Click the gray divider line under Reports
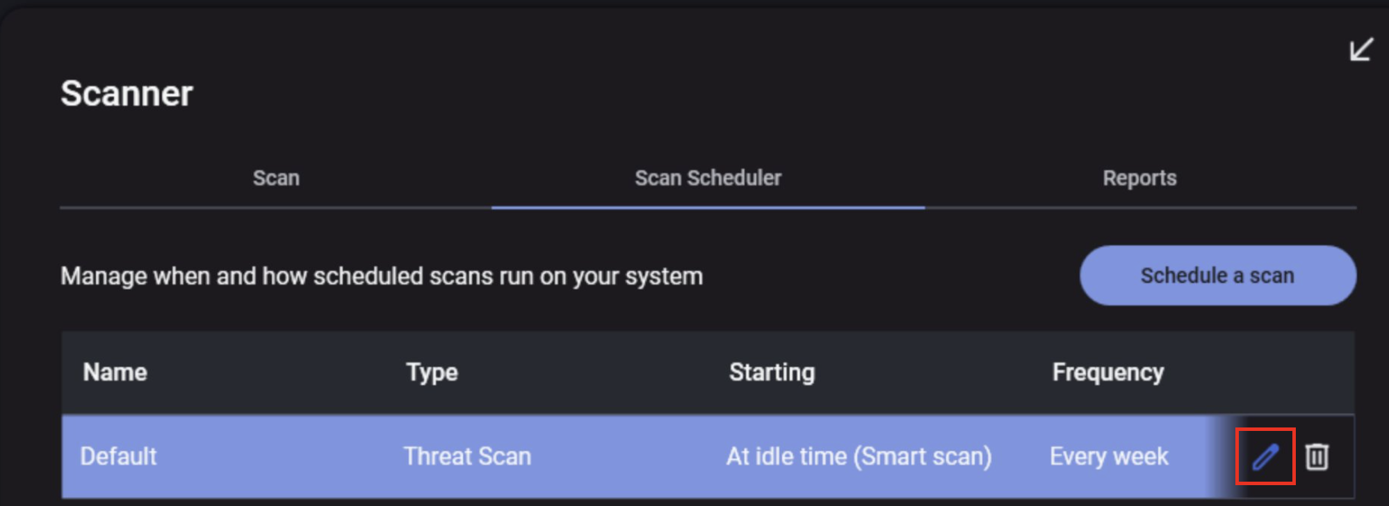1389x506 pixels. 1140,207
